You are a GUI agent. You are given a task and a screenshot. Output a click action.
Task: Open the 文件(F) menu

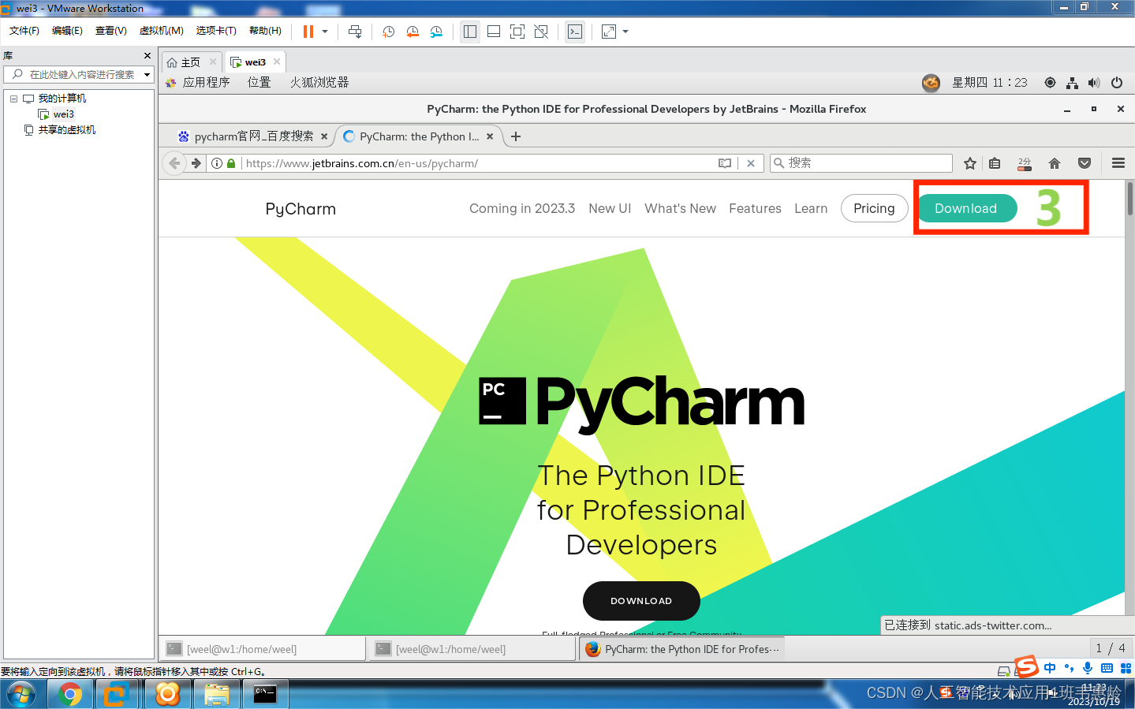[x=24, y=31]
